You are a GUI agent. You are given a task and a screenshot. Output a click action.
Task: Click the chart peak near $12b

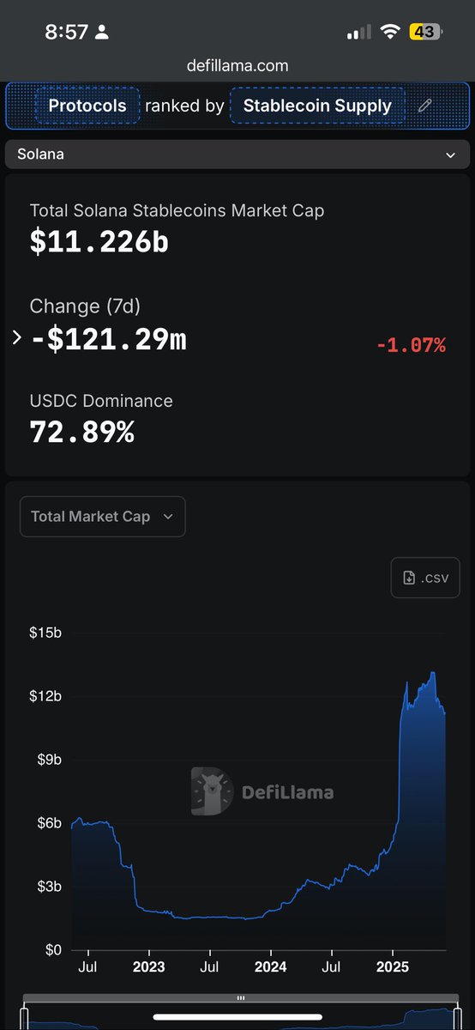[x=433, y=674]
